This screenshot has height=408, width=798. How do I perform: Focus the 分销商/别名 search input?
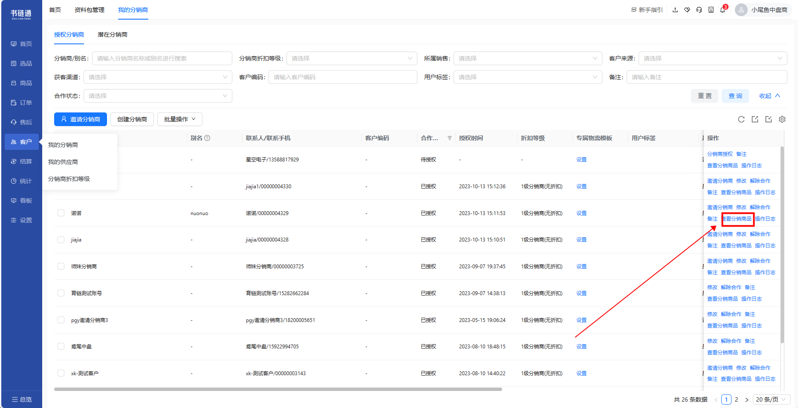(x=162, y=58)
